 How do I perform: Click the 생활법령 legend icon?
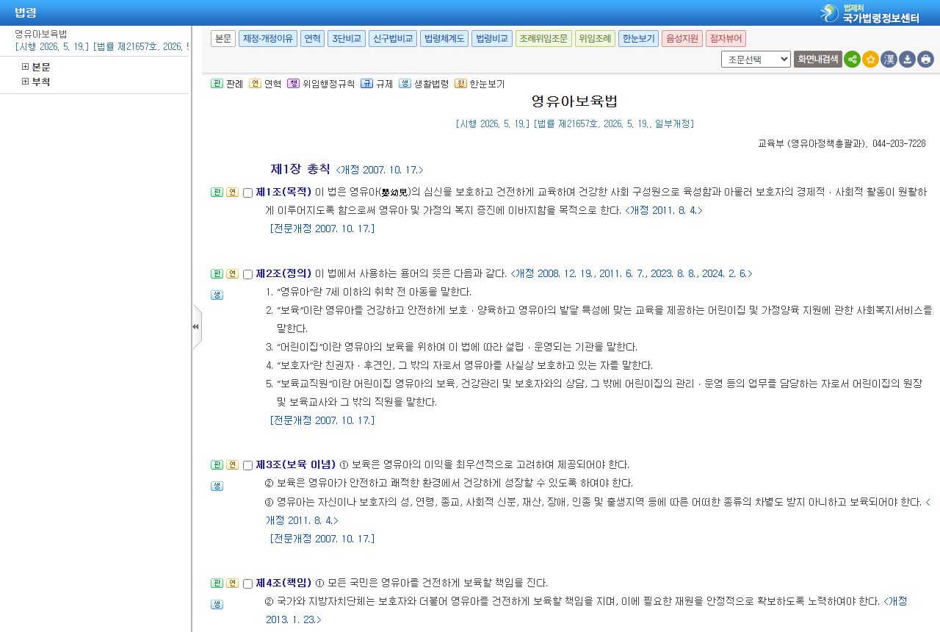405,84
